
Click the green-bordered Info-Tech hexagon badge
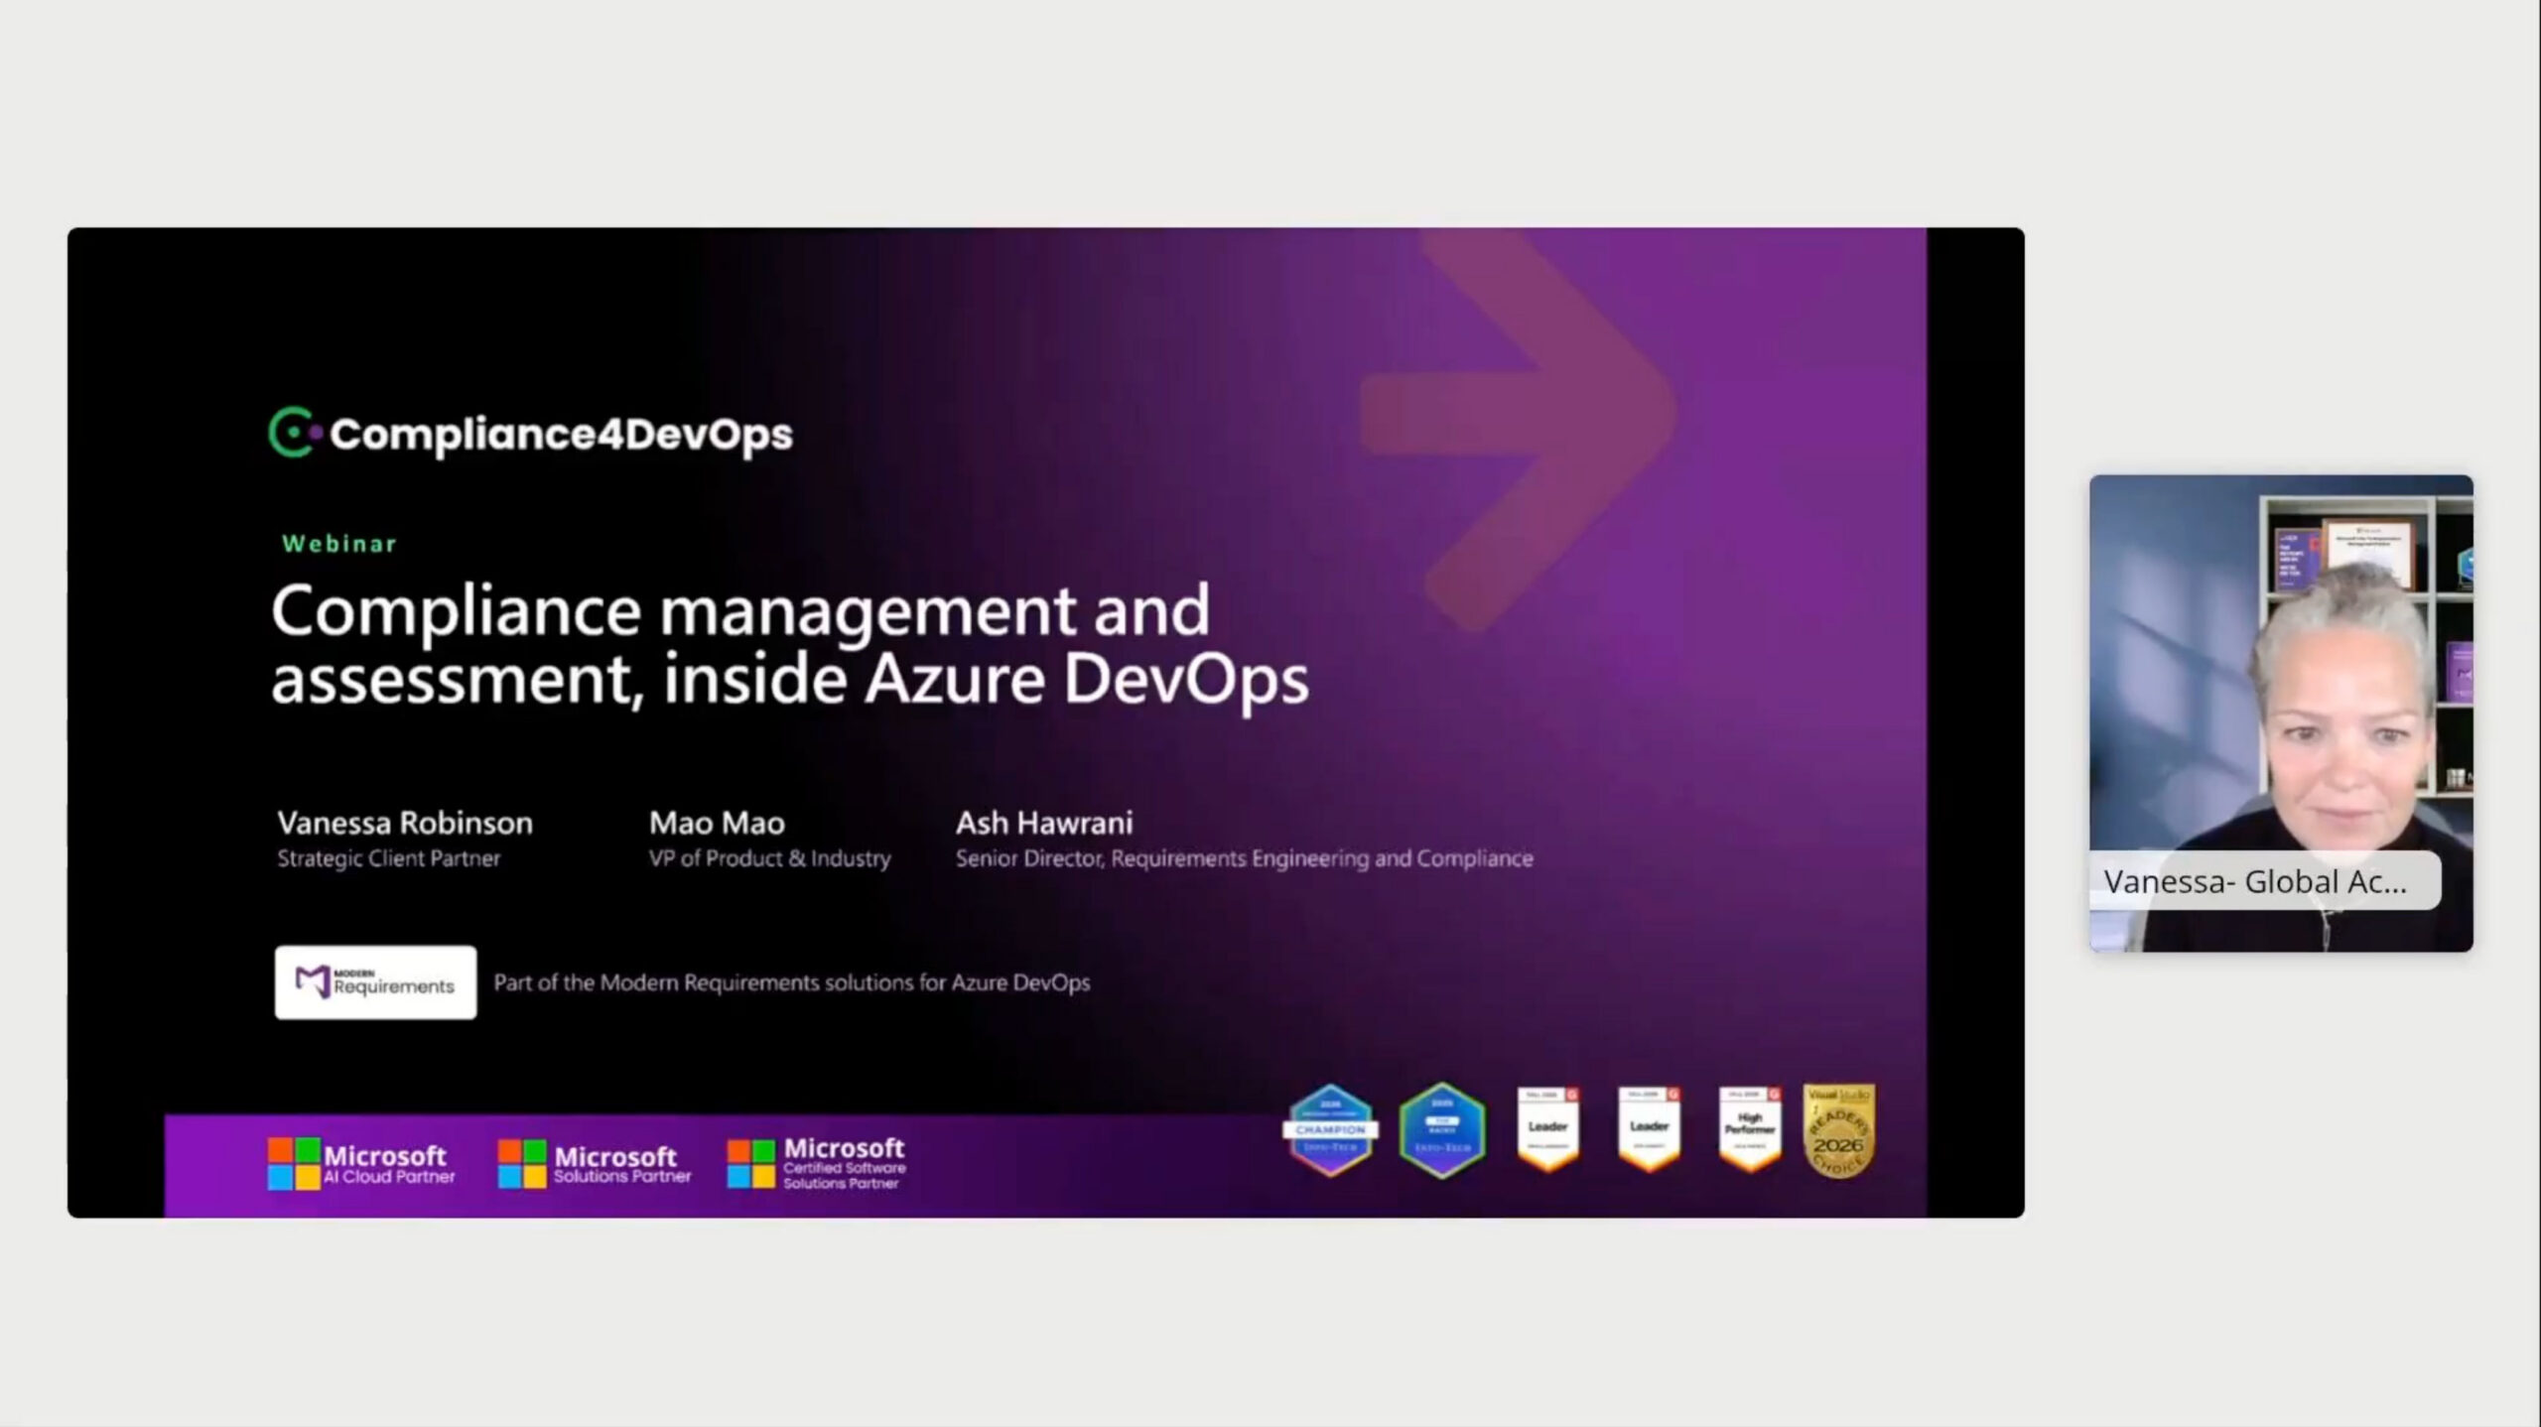point(1442,1130)
